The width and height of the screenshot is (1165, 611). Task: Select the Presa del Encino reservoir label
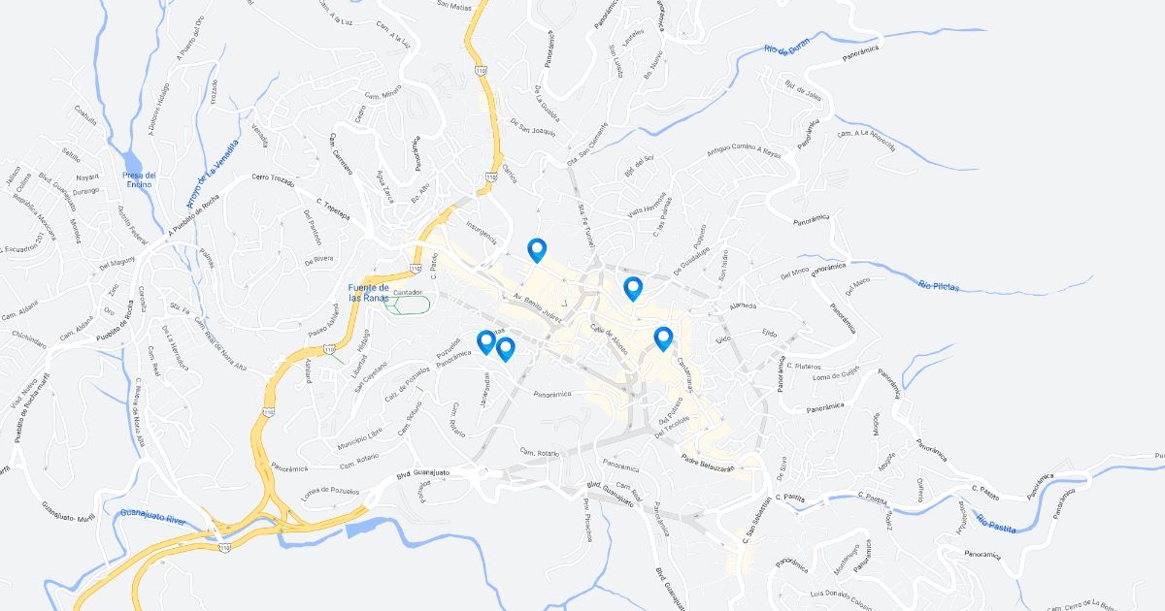coord(139,179)
